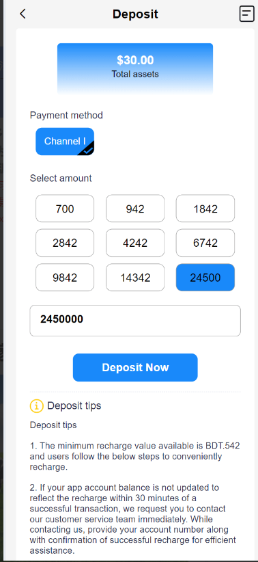Select the 1842 amount
Screen dimensions: 258x562
point(205,209)
